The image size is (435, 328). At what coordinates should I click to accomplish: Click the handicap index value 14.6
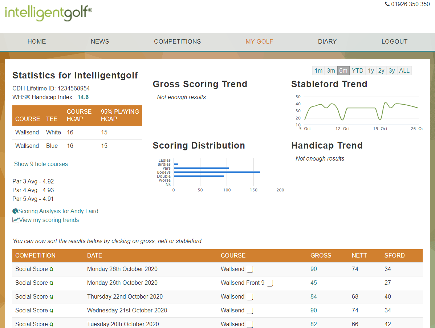pos(83,97)
